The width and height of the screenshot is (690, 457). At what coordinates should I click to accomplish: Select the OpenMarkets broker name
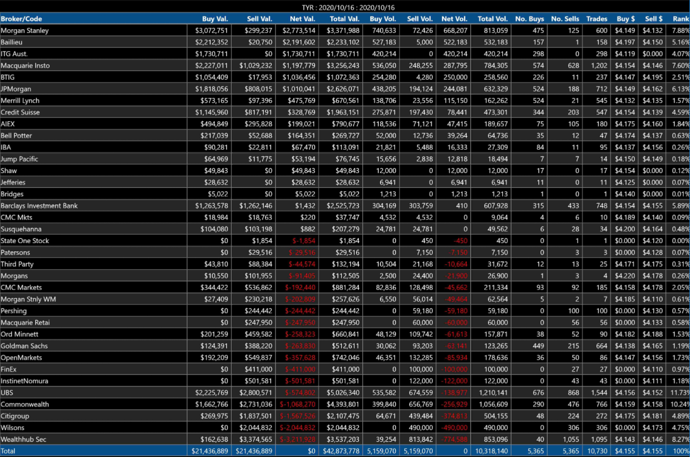[x=21, y=357]
